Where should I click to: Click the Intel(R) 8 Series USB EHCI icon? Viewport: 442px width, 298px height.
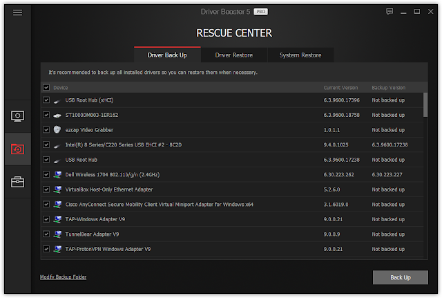click(57, 145)
